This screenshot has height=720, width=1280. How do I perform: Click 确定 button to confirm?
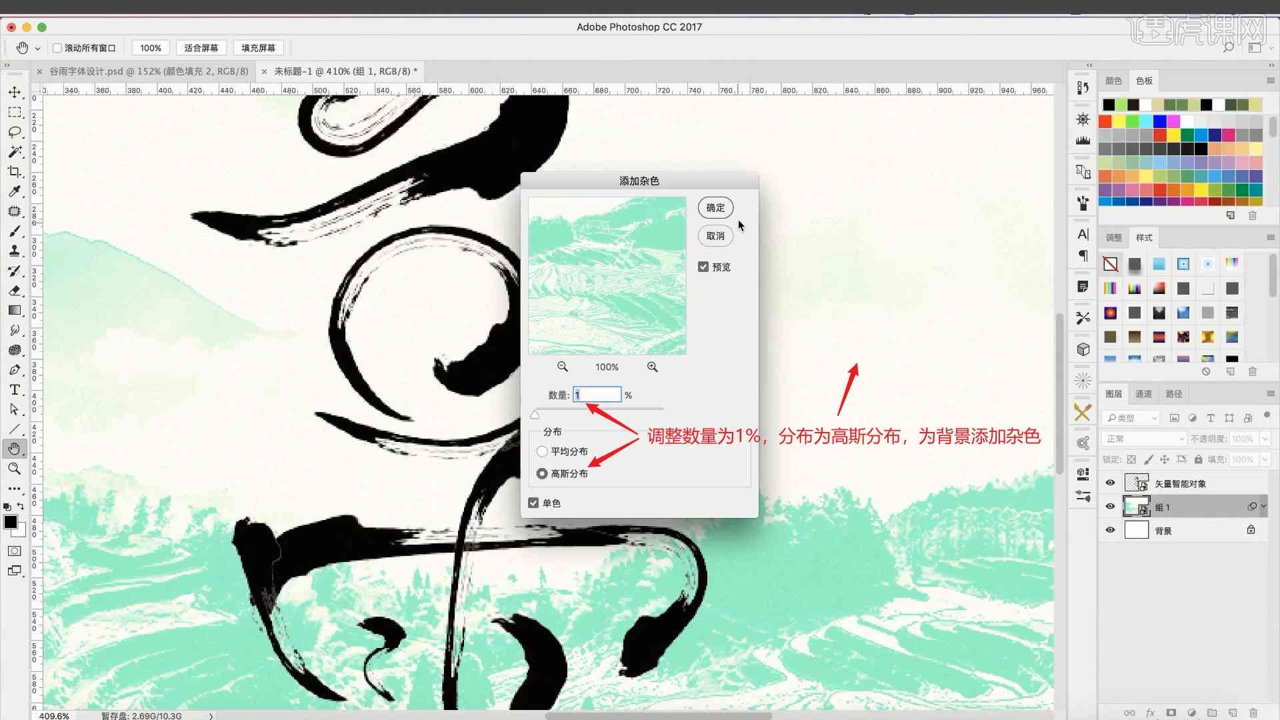(x=715, y=207)
